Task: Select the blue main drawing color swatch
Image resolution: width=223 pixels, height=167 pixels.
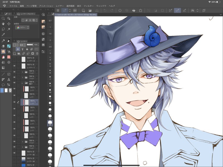Action: 2,90
